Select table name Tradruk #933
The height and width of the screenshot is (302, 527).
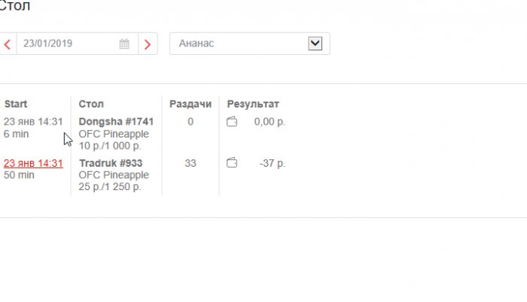[111, 163]
